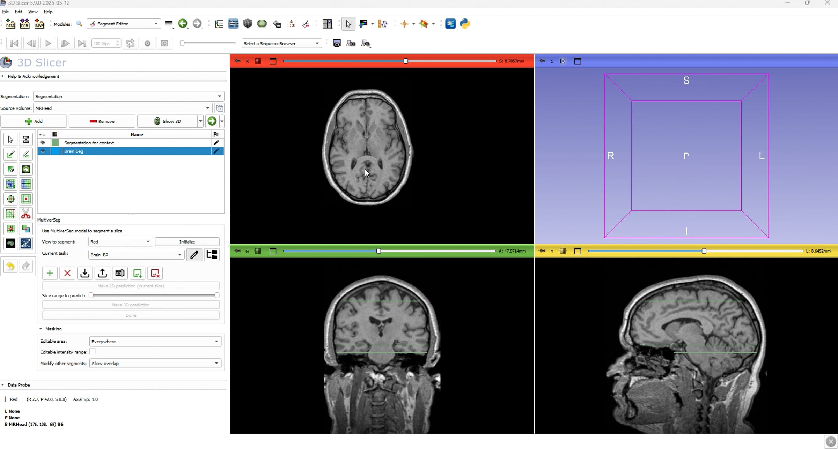
Task: Toggle visibility of Segmentation for context
Action: pyautogui.click(x=43, y=143)
